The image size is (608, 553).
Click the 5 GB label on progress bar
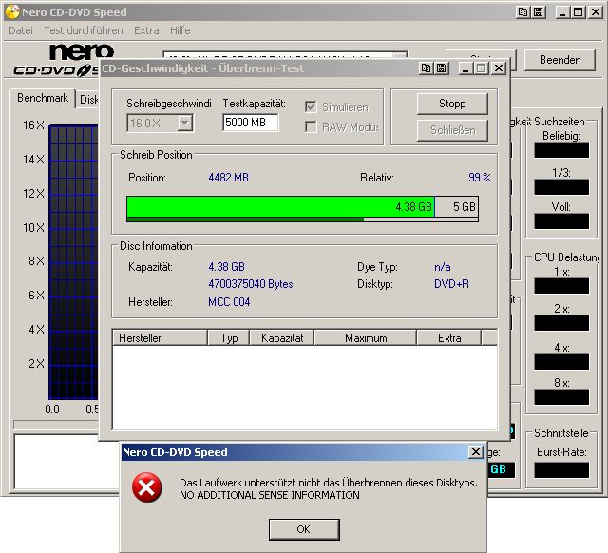(465, 207)
